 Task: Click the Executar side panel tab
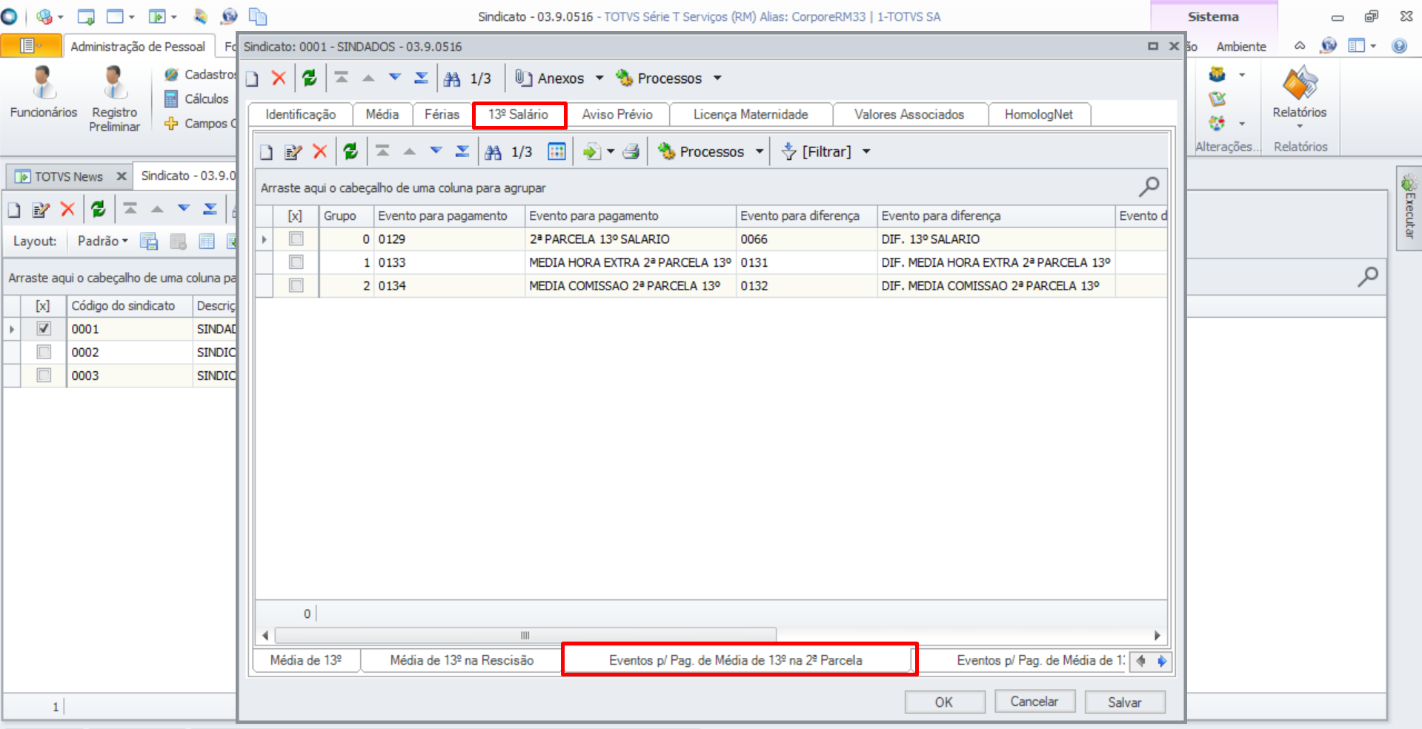(x=1409, y=207)
